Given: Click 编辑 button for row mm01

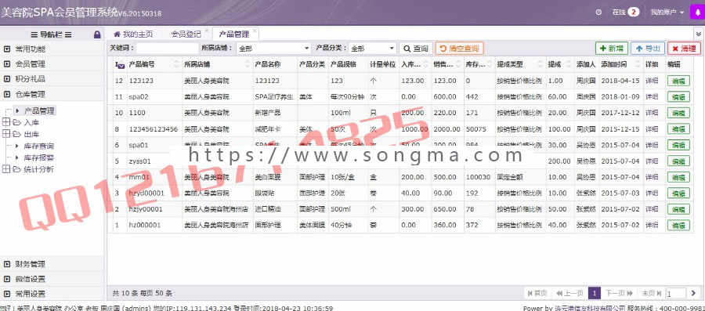Looking at the screenshot, I should (x=678, y=177).
